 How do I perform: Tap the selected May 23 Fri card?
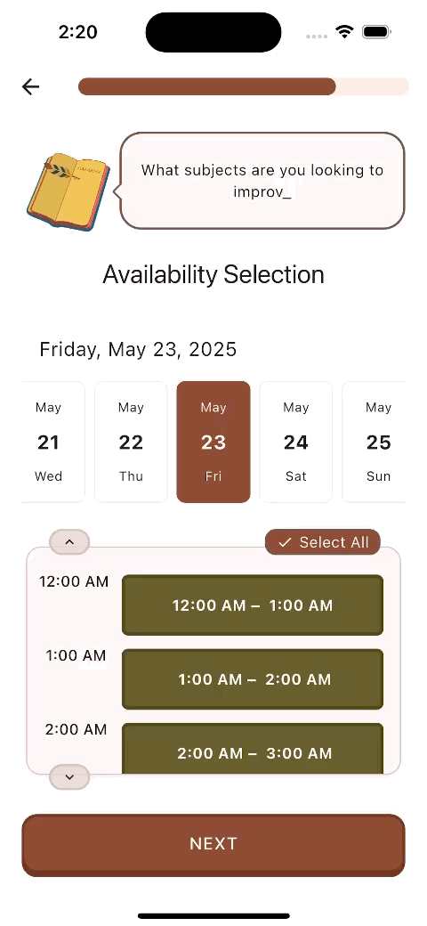(x=213, y=442)
